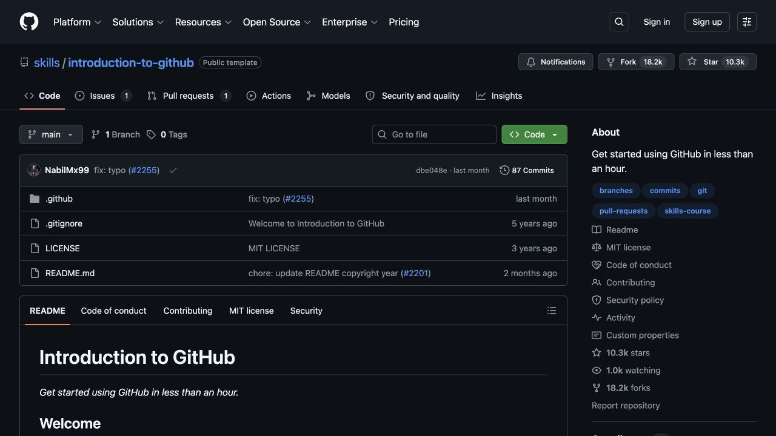Click the search magnifier icon button

pos(619,22)
